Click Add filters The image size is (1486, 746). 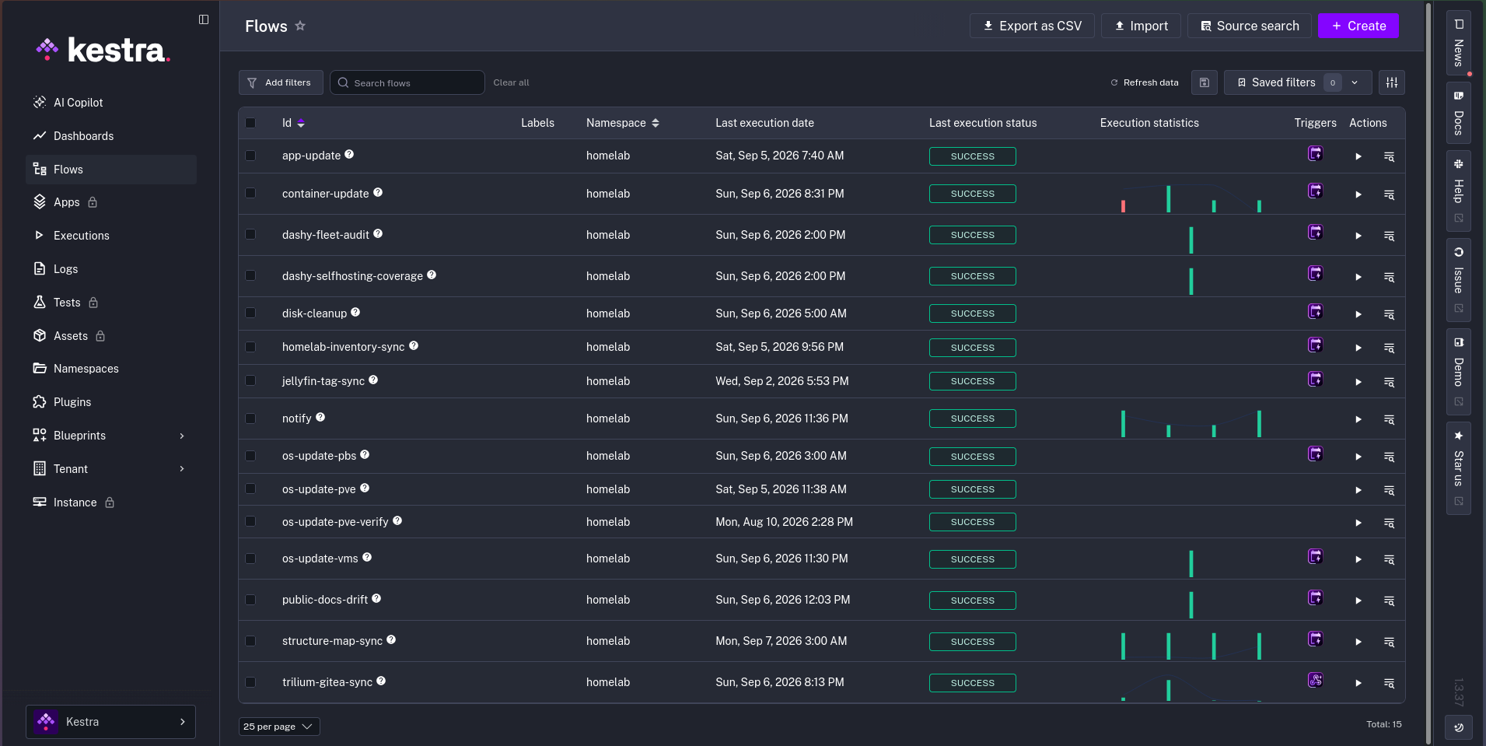pos(280,82)
